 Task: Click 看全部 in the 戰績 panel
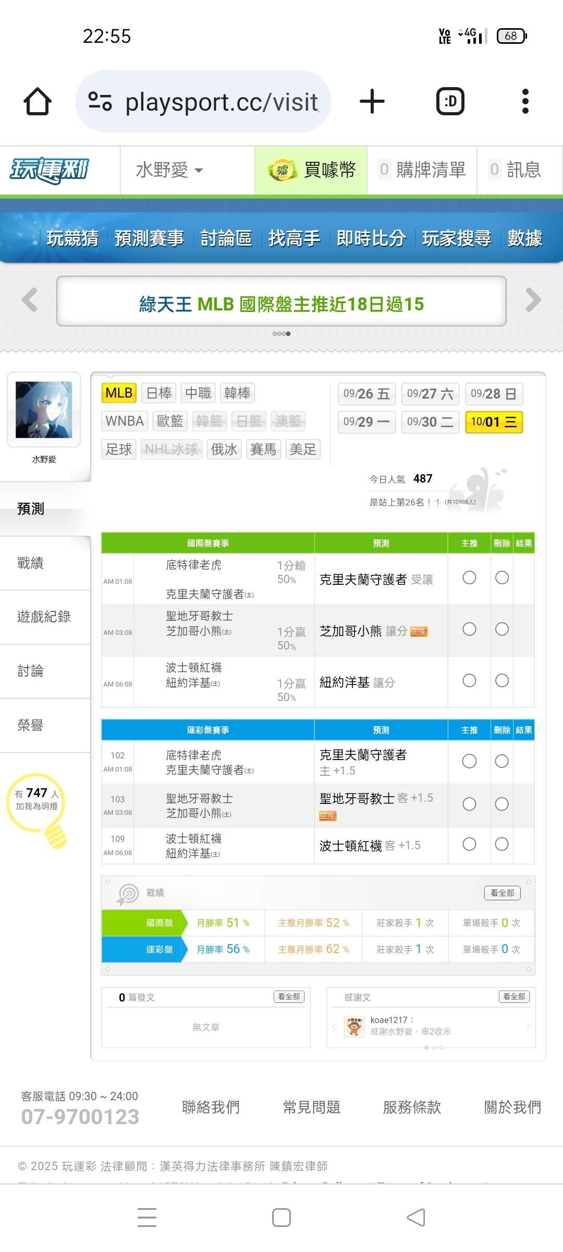pyautogui.click(x=502, y=893)
